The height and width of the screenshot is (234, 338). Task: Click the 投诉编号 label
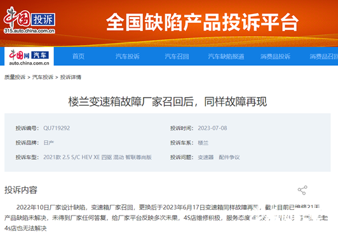coord(27,128)
